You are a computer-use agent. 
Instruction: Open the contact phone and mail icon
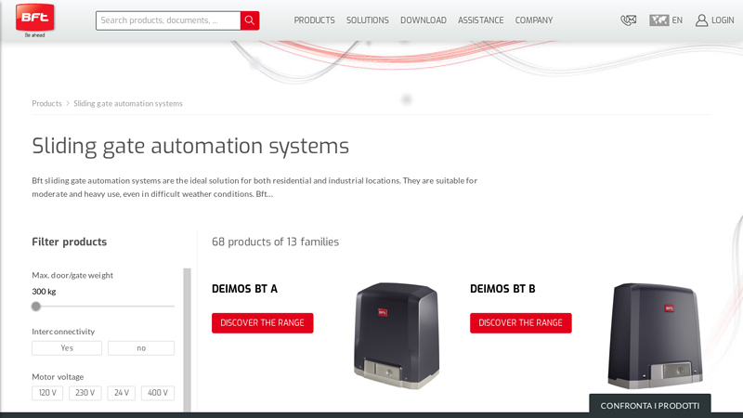coord(629,20)
